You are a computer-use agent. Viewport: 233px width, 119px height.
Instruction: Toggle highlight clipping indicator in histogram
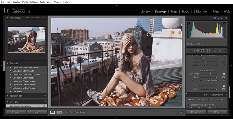point(225,24)
